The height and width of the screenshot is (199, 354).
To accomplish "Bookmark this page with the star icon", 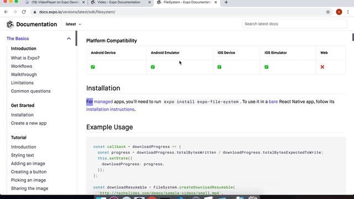I will [328, 12].
